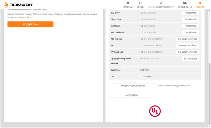Select the Cloud Gate row name
The width and height of the screenshot is (211, 128).
(x=116, y=19)
